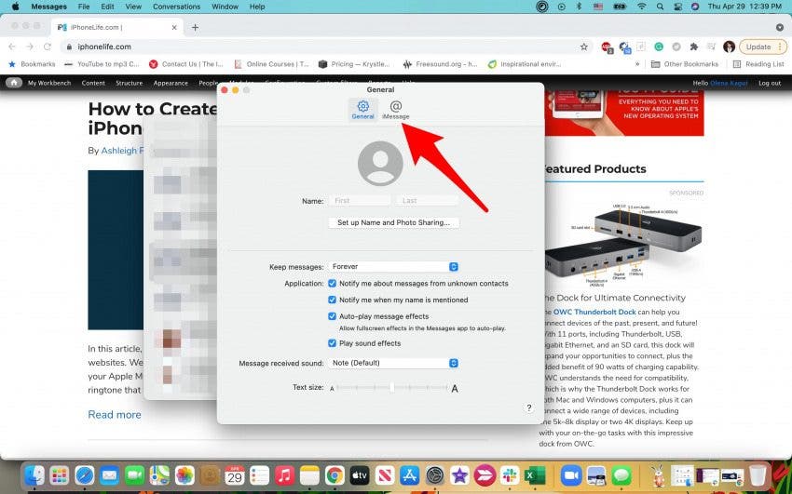The image size is (792, 494).
Task: Click Log out in admin bar
Action: tap(770, 83)
